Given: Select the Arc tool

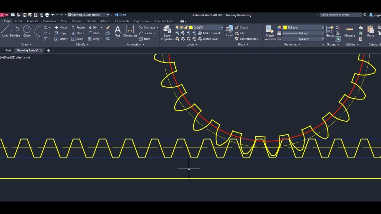Looking at the screenshot, I should pos(38,31).
